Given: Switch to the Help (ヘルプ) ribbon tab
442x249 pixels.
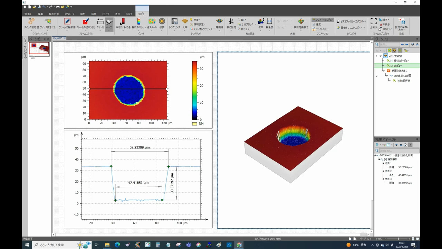Looking at the screenshot, I should point(129,14).
